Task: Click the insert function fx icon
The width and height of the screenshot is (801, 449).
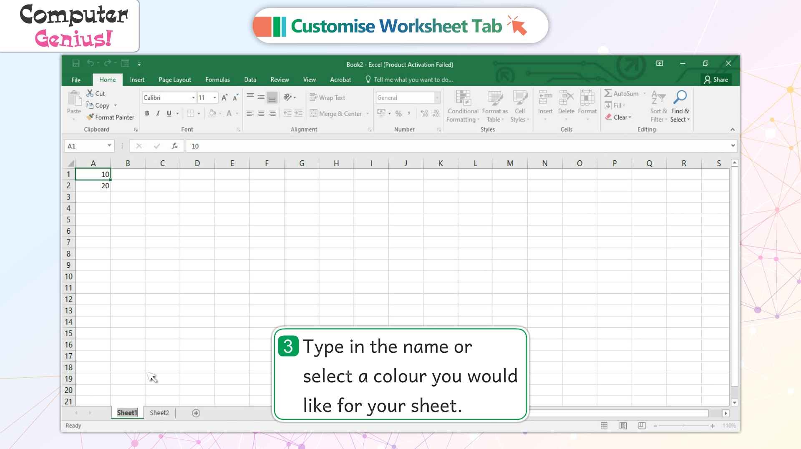Action: point(175,146)
